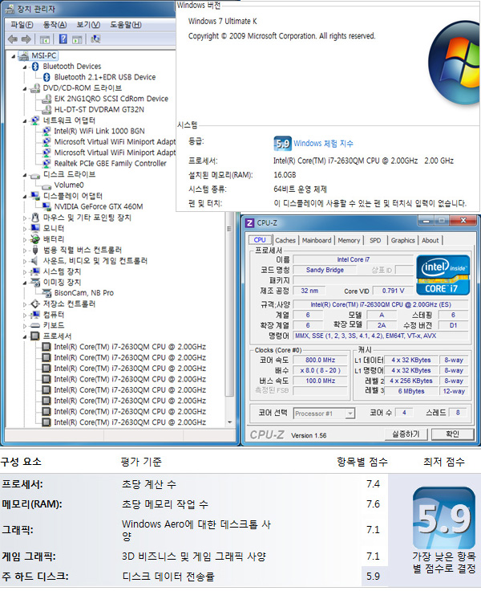Viewport: 481px width, 591px height.
Task: Click the 주 하드 디스크 score 5.9 cell
Action: click(x=373, y=577)
